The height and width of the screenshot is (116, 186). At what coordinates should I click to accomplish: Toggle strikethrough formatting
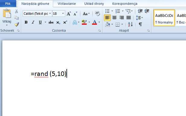coord(51,22)
